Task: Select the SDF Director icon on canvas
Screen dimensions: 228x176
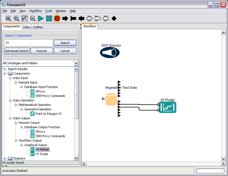Action: pos(110,53)
